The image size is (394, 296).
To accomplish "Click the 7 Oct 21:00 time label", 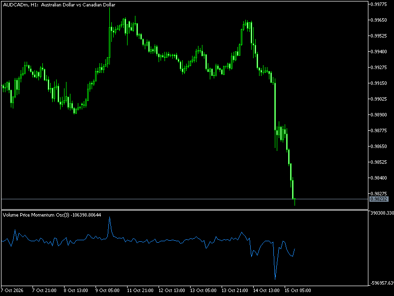I will point(44,290).
